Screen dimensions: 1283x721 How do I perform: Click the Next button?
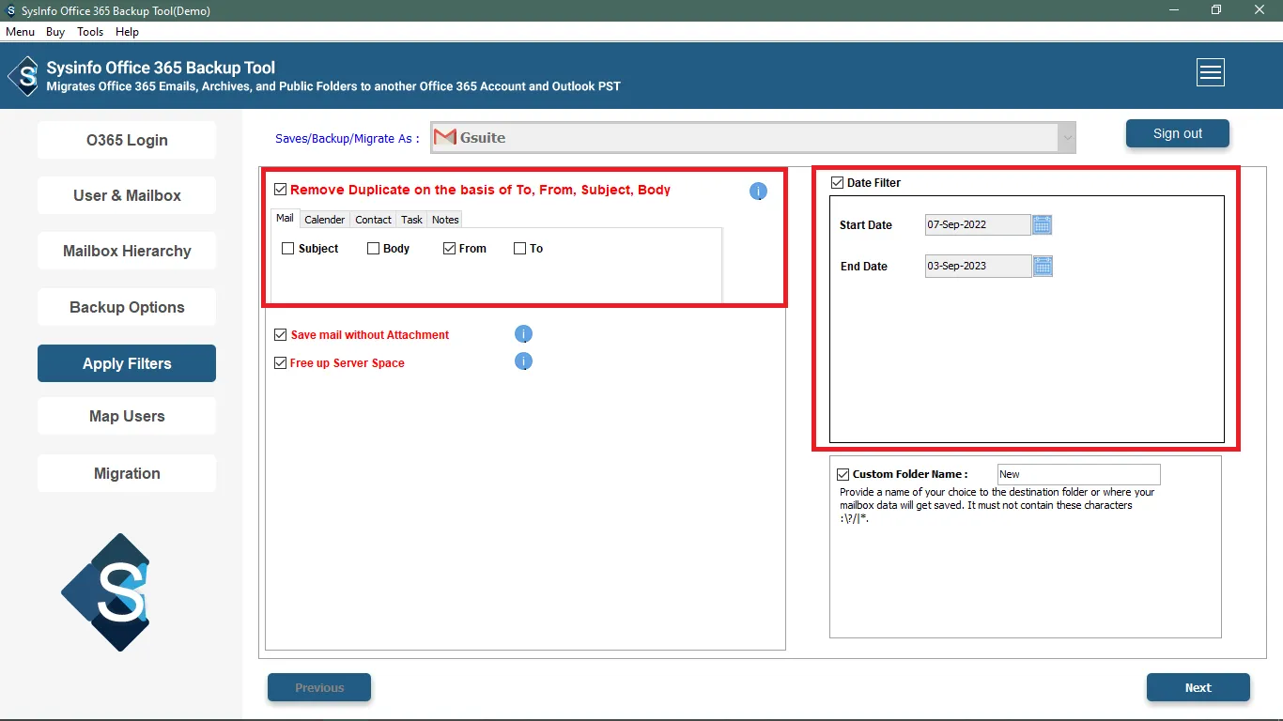1198,687
